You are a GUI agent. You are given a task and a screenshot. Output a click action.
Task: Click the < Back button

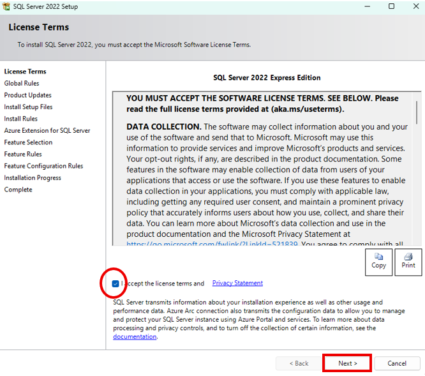(299, 363)
